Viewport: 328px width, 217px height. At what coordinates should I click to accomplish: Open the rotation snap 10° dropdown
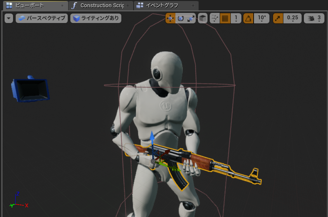point(262,18)
